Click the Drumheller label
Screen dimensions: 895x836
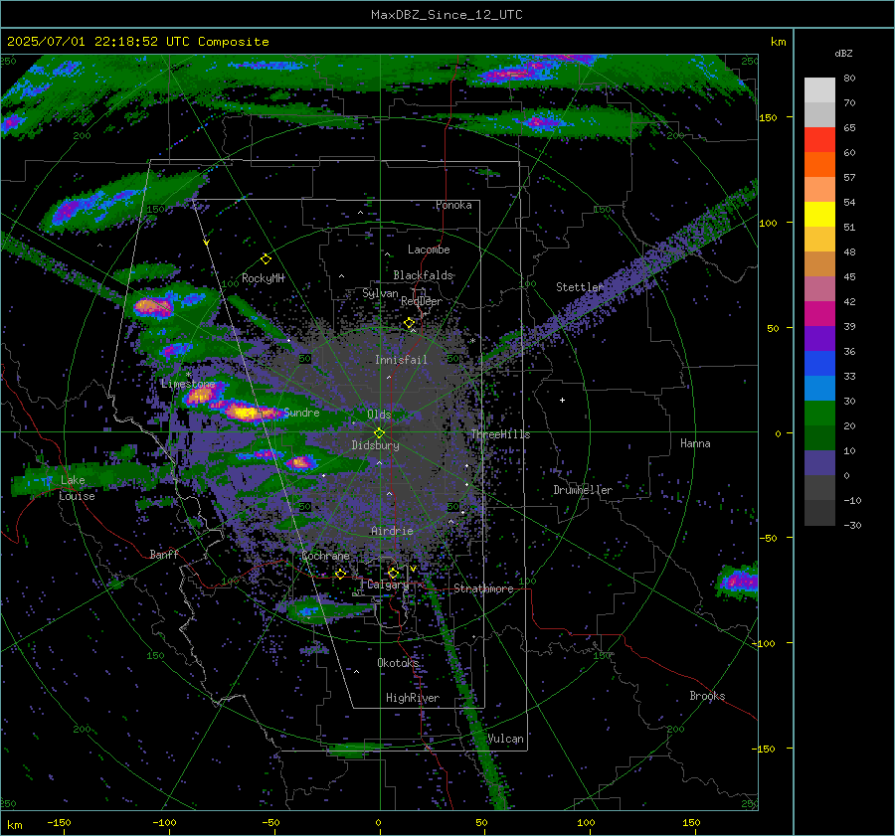583,490
